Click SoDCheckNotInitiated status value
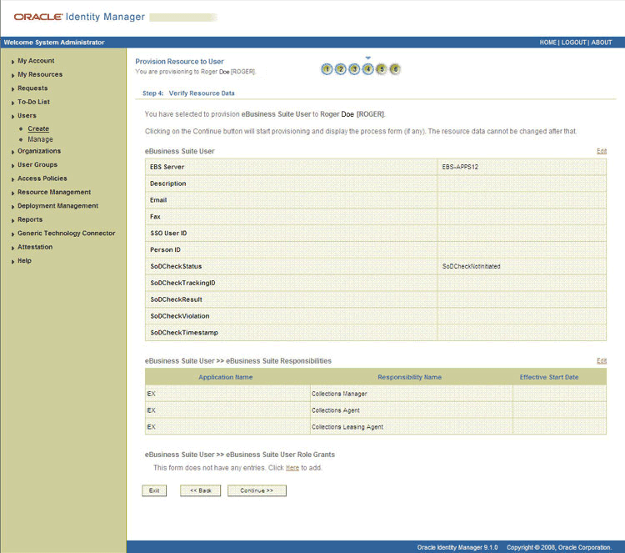625x553 pixels. click(x=471, y=266)
